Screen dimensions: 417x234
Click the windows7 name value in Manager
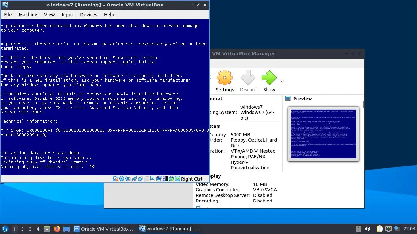click(251, 107)
